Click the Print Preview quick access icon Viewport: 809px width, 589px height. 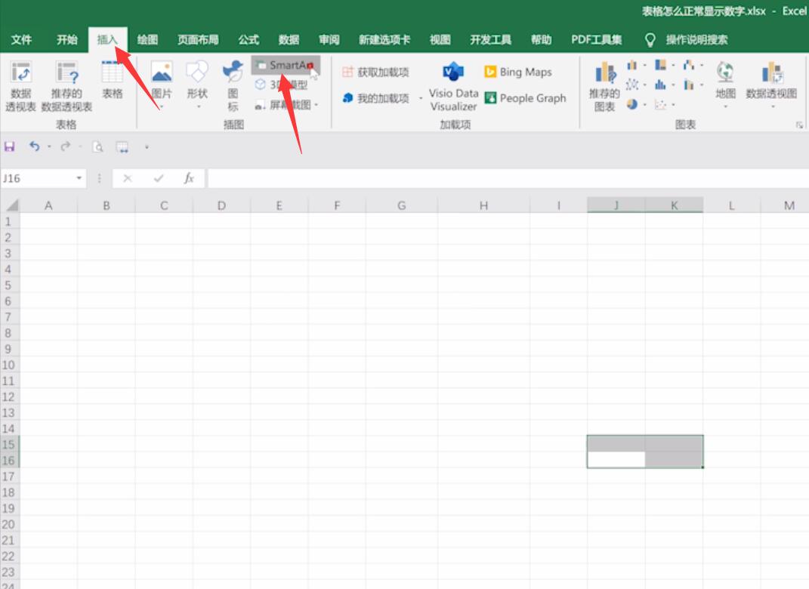pyautogui.click(x=97, y=147)
